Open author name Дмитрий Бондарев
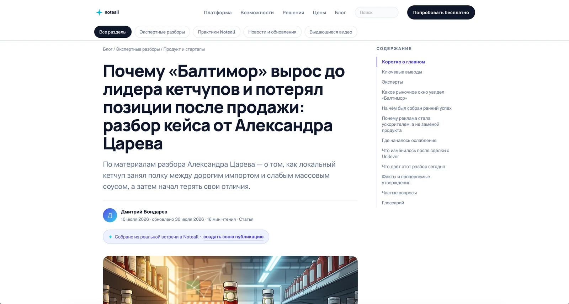The image size is (569, 304). (144, 212)
